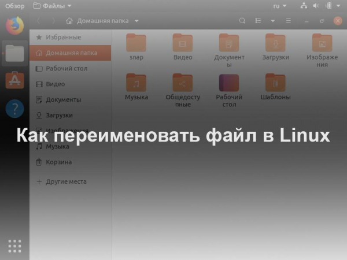Open Ubuntu Software from the dock

pos(14,80)
